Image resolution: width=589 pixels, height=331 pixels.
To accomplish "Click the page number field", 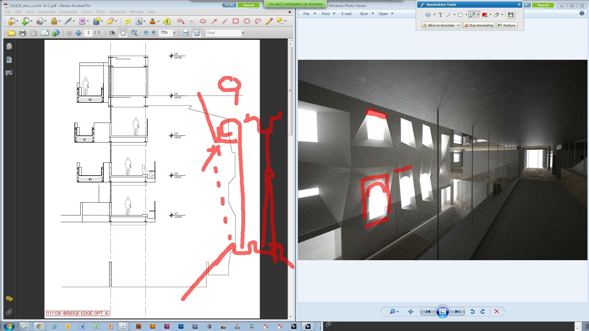I will [x=88, y=32].
